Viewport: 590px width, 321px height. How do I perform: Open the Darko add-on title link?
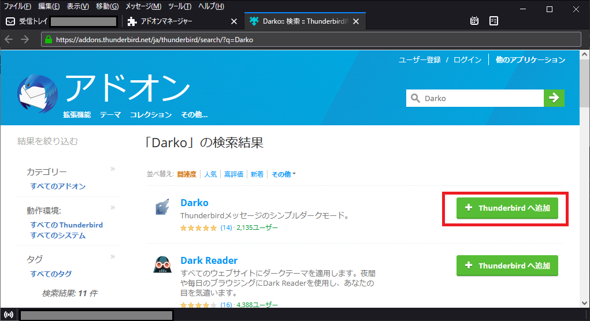point(194,203)
